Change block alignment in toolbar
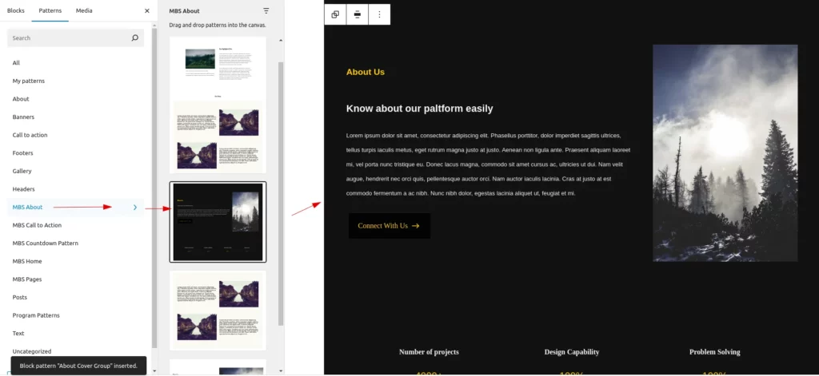The height and width of the screenshot is (376, 819). pos(357,14)
